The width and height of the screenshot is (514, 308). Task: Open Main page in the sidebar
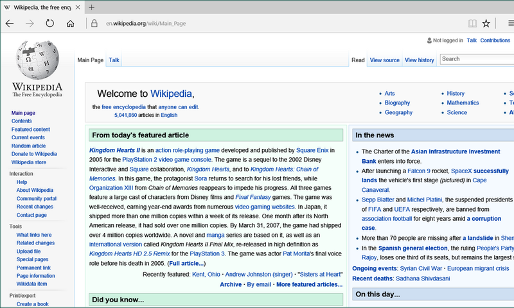pos(23,113)
